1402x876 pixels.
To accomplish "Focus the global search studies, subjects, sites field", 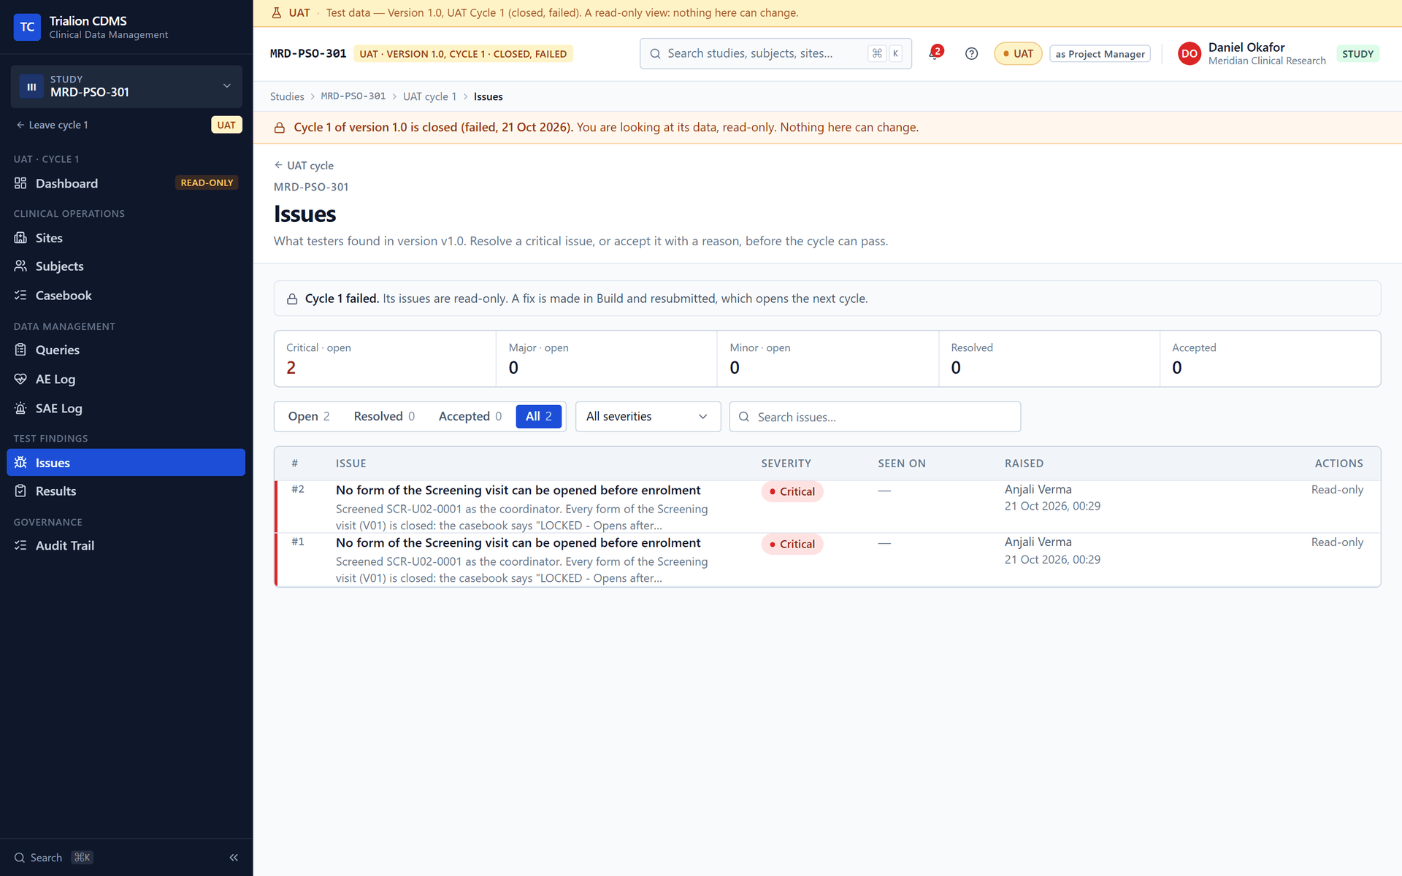I will 775,53.
